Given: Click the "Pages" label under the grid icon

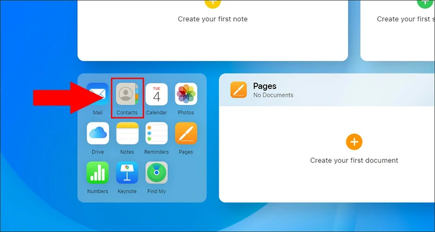Looking at the screenshot, I should [x=186, y=152].
